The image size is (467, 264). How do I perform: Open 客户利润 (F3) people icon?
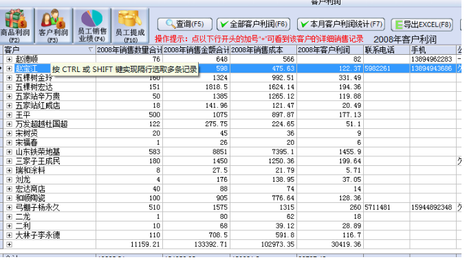point(54,26)
